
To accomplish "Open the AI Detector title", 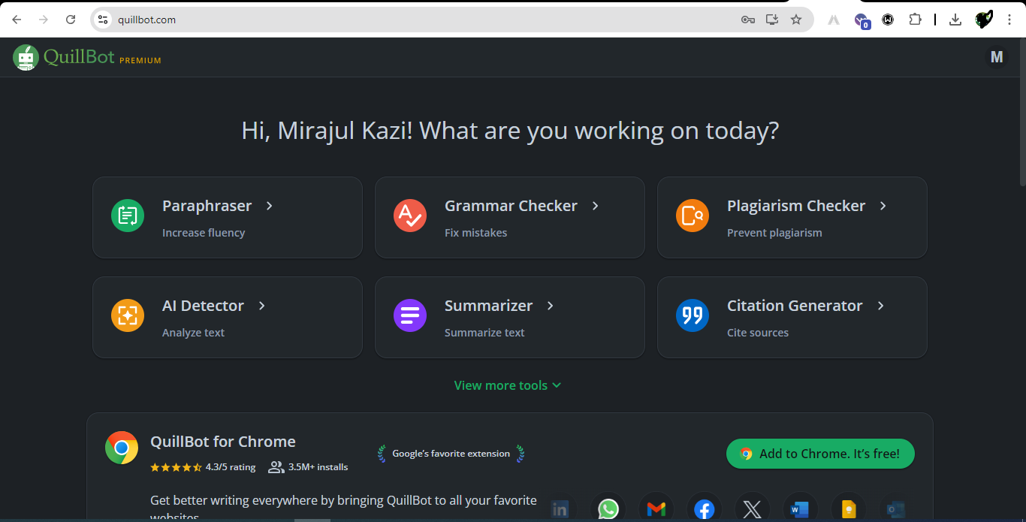I will [203, 306].
